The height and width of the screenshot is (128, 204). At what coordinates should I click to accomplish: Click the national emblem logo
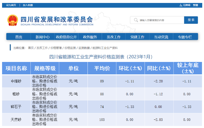coord(13,20)
